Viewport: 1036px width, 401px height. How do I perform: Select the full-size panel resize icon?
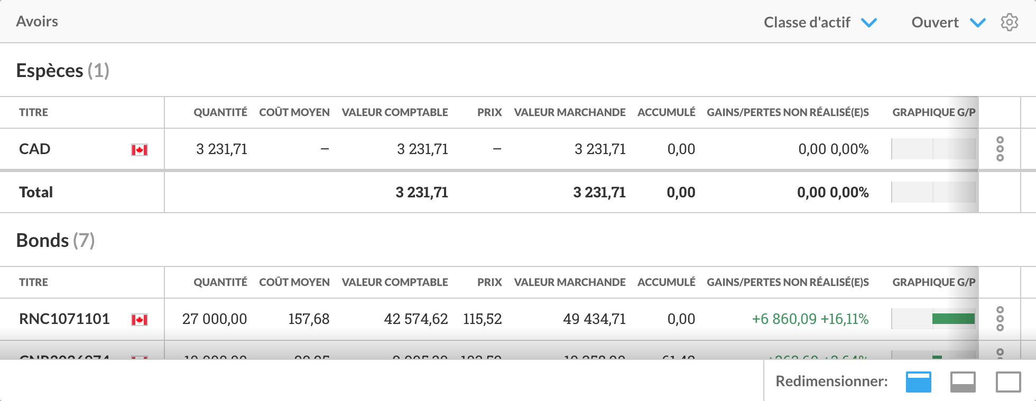pos(1008,381)
